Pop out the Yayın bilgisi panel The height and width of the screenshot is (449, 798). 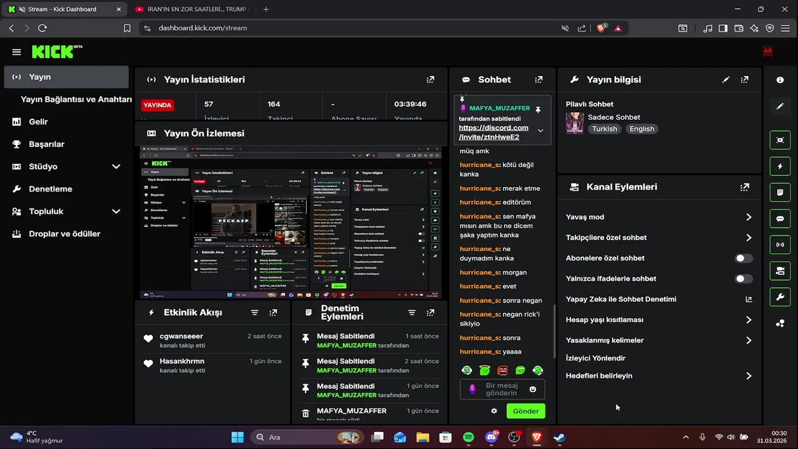point(744,80)
